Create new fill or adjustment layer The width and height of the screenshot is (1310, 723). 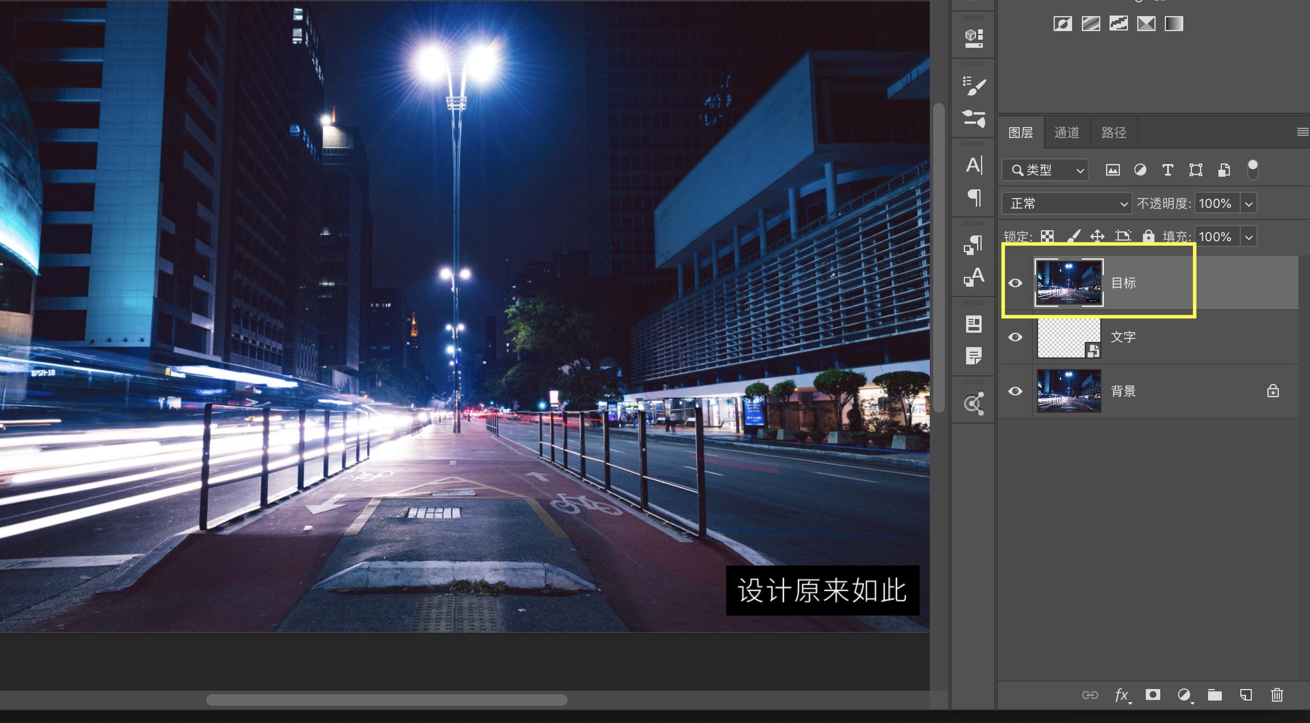[x=1184, y=695]
